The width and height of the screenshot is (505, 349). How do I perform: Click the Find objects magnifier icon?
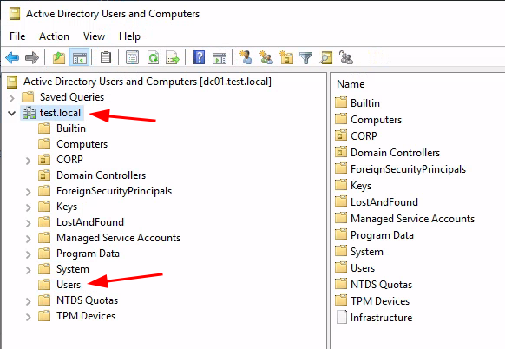pos(326,58)
